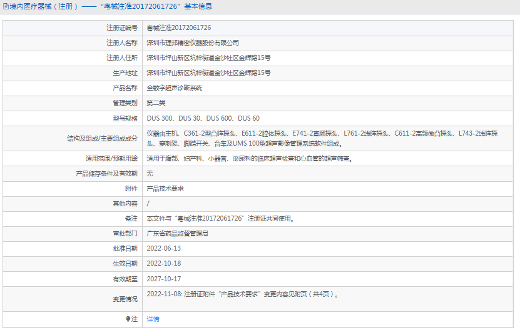Viewport: 520px width, 330px height.
Task: Select the 第二类 category value
Action: 156,103
